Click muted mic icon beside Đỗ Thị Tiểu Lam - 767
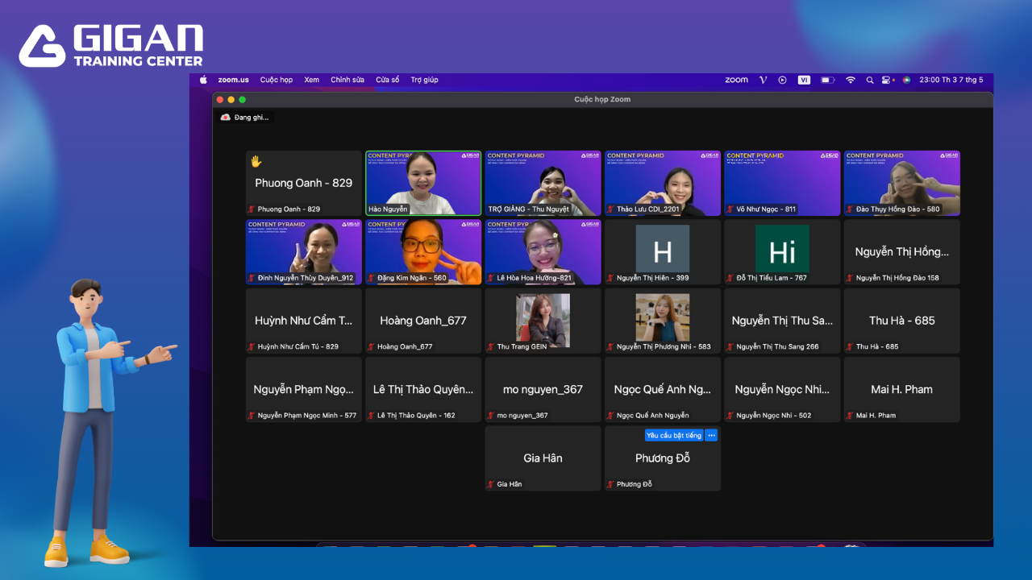 point(730,278)
